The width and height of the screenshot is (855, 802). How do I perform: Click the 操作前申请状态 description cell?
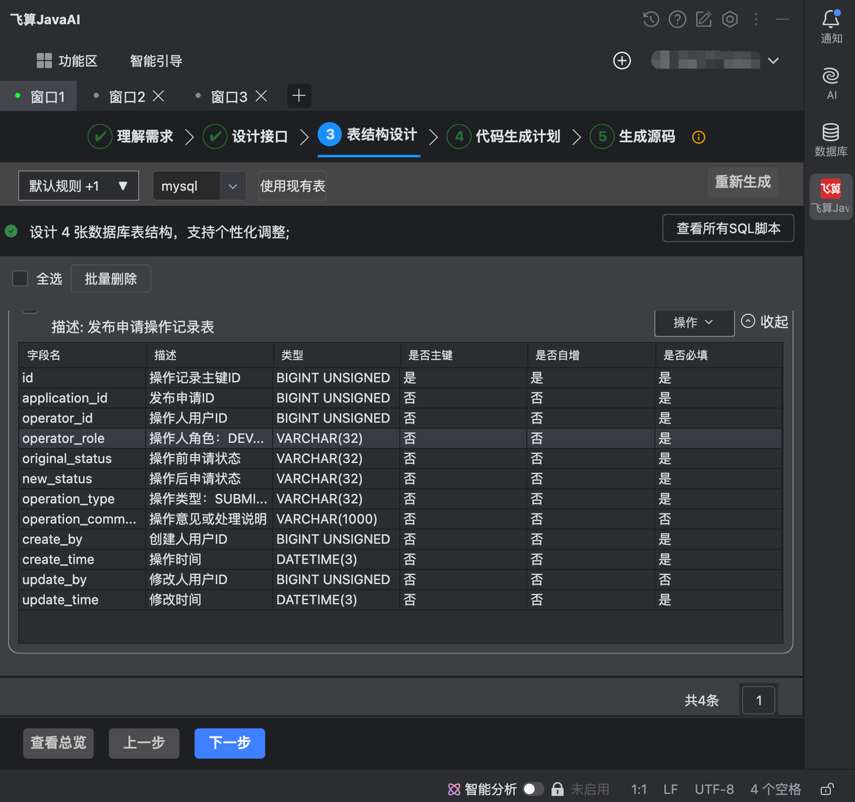click(210, 458)
